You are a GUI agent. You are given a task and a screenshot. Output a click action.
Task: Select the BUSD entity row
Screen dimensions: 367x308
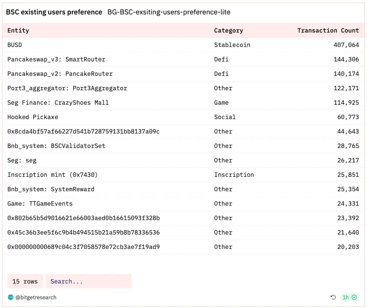(x=15, y=45)
